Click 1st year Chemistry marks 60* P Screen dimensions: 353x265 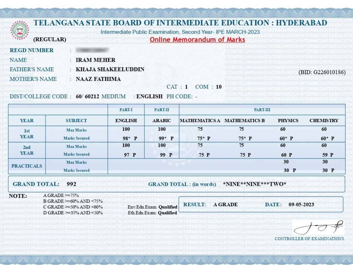(x=327, y=138)
